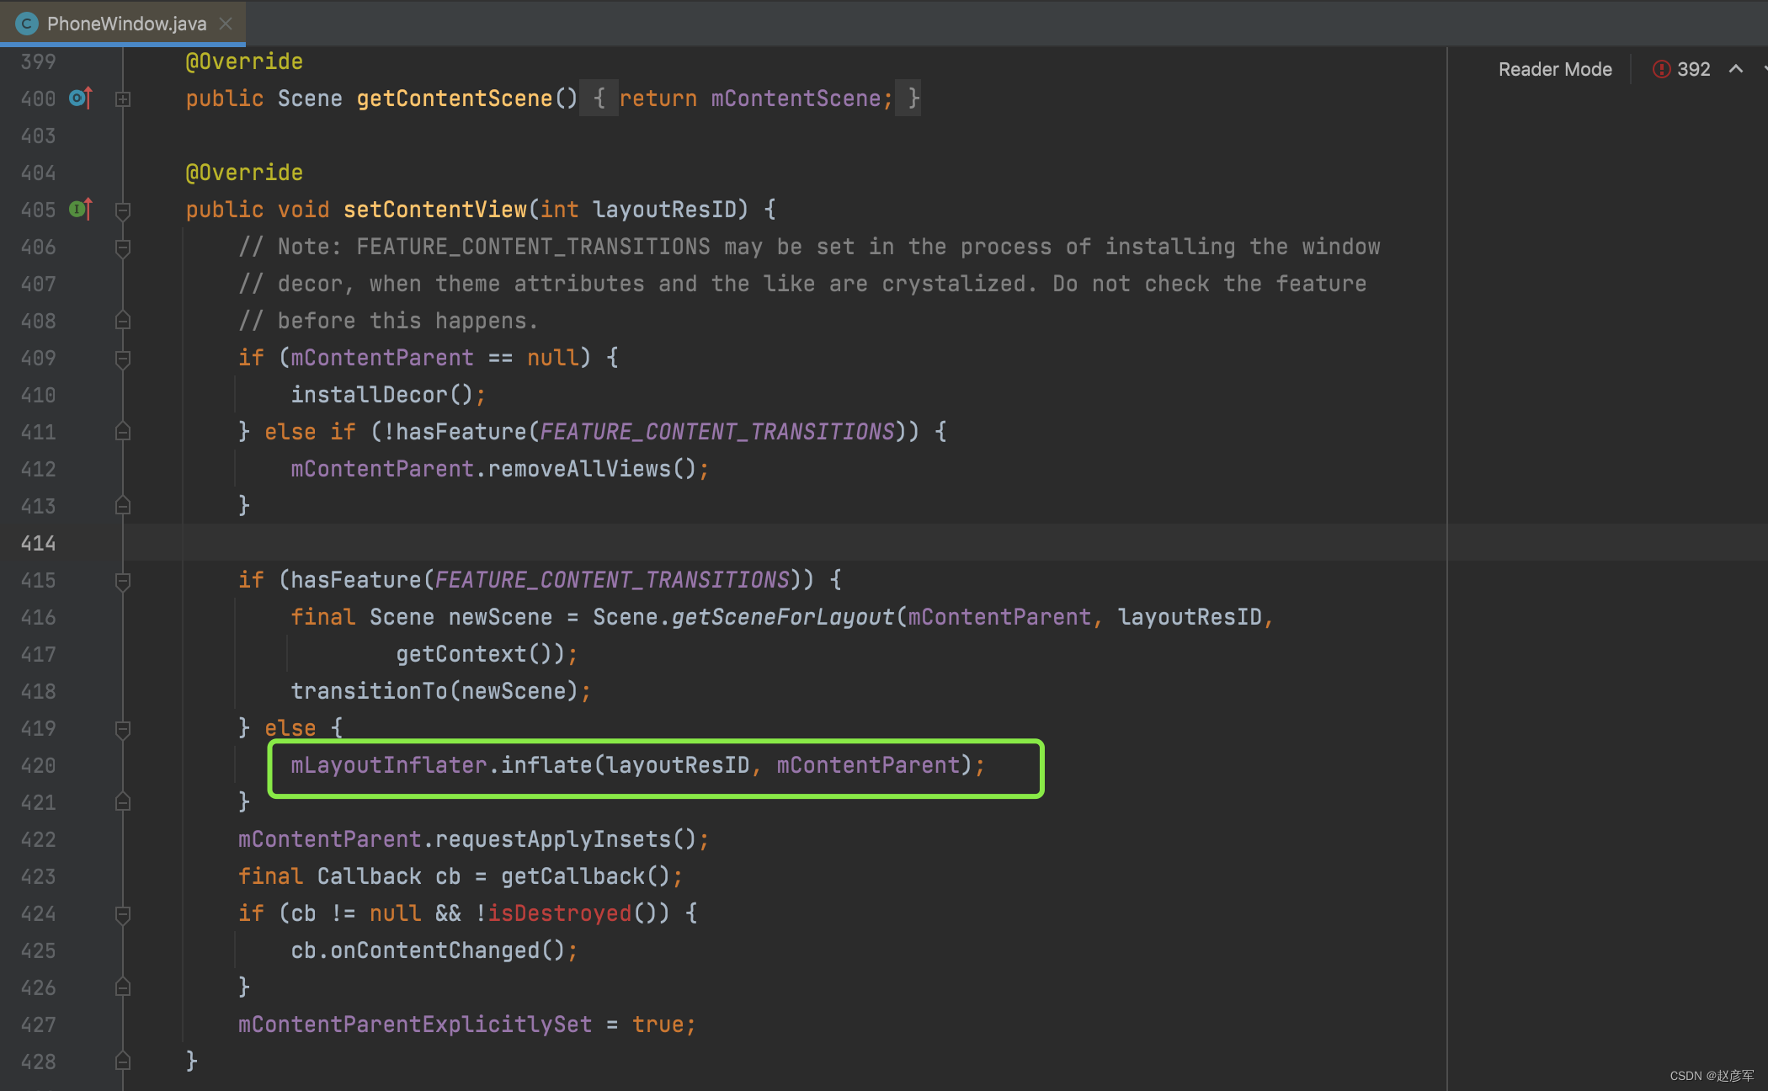
Task: Collapse the comment block starting at line 406
Action: 123,247
